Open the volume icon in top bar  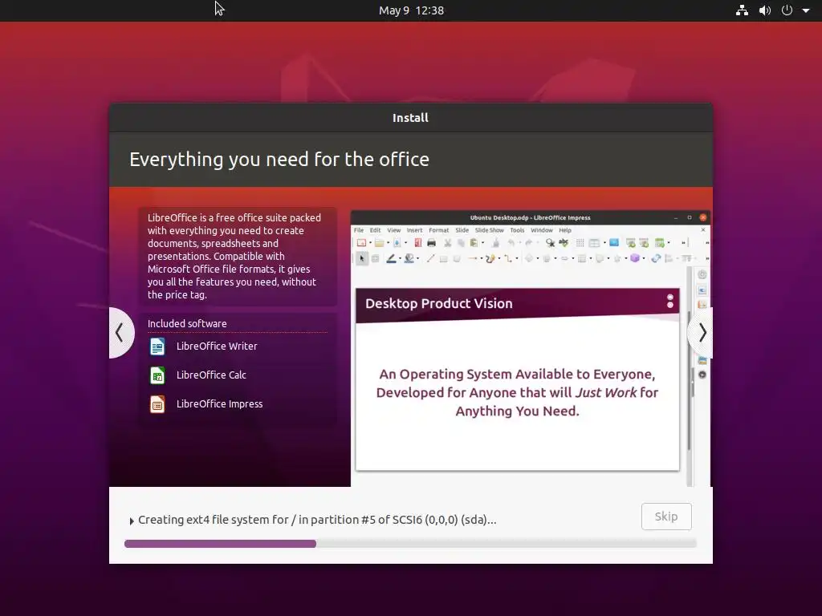click(765, 10)
